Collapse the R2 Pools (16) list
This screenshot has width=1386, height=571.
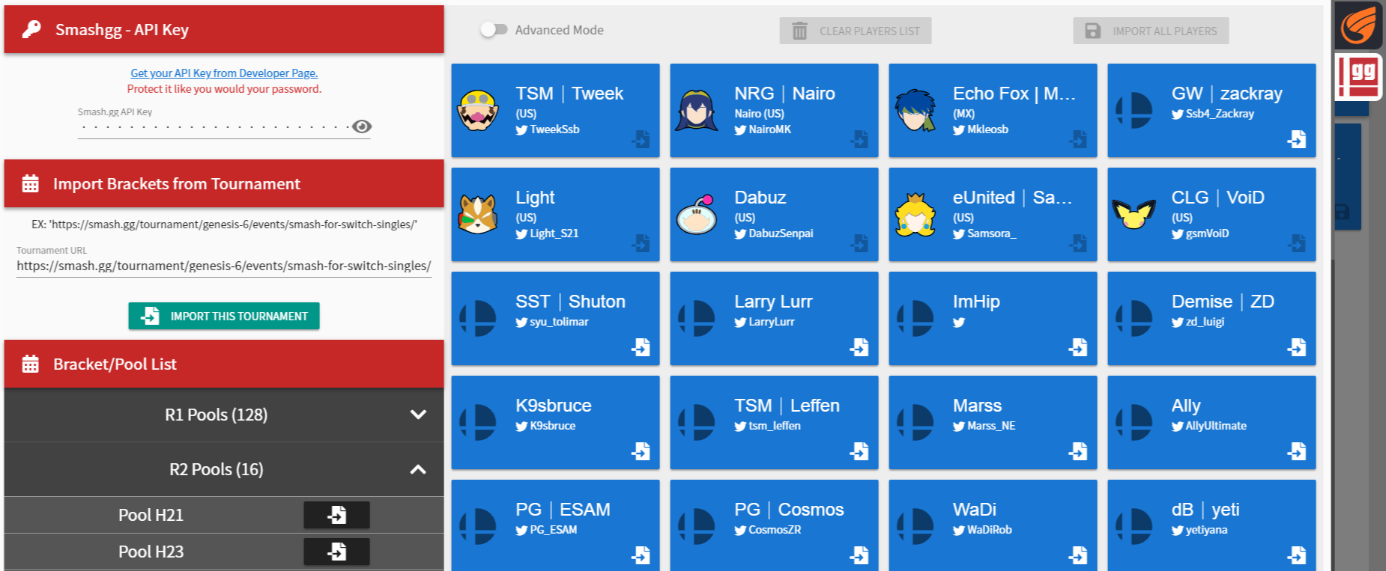coord(224,469)
